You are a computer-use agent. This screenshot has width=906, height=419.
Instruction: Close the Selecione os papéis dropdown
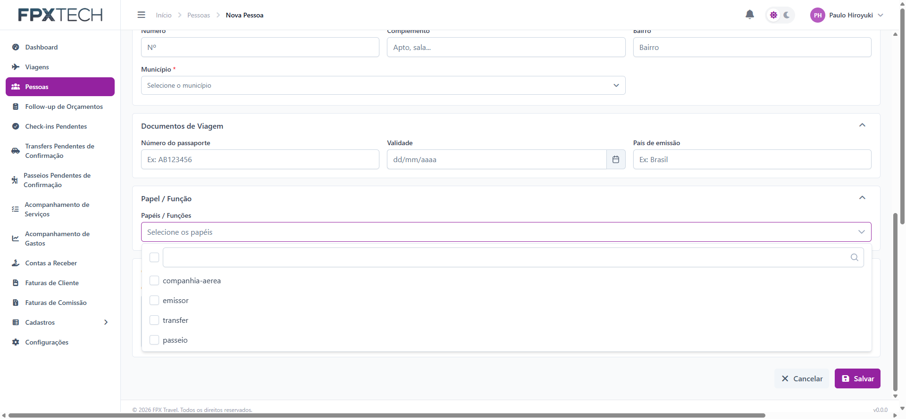click(x=506, y=232)
